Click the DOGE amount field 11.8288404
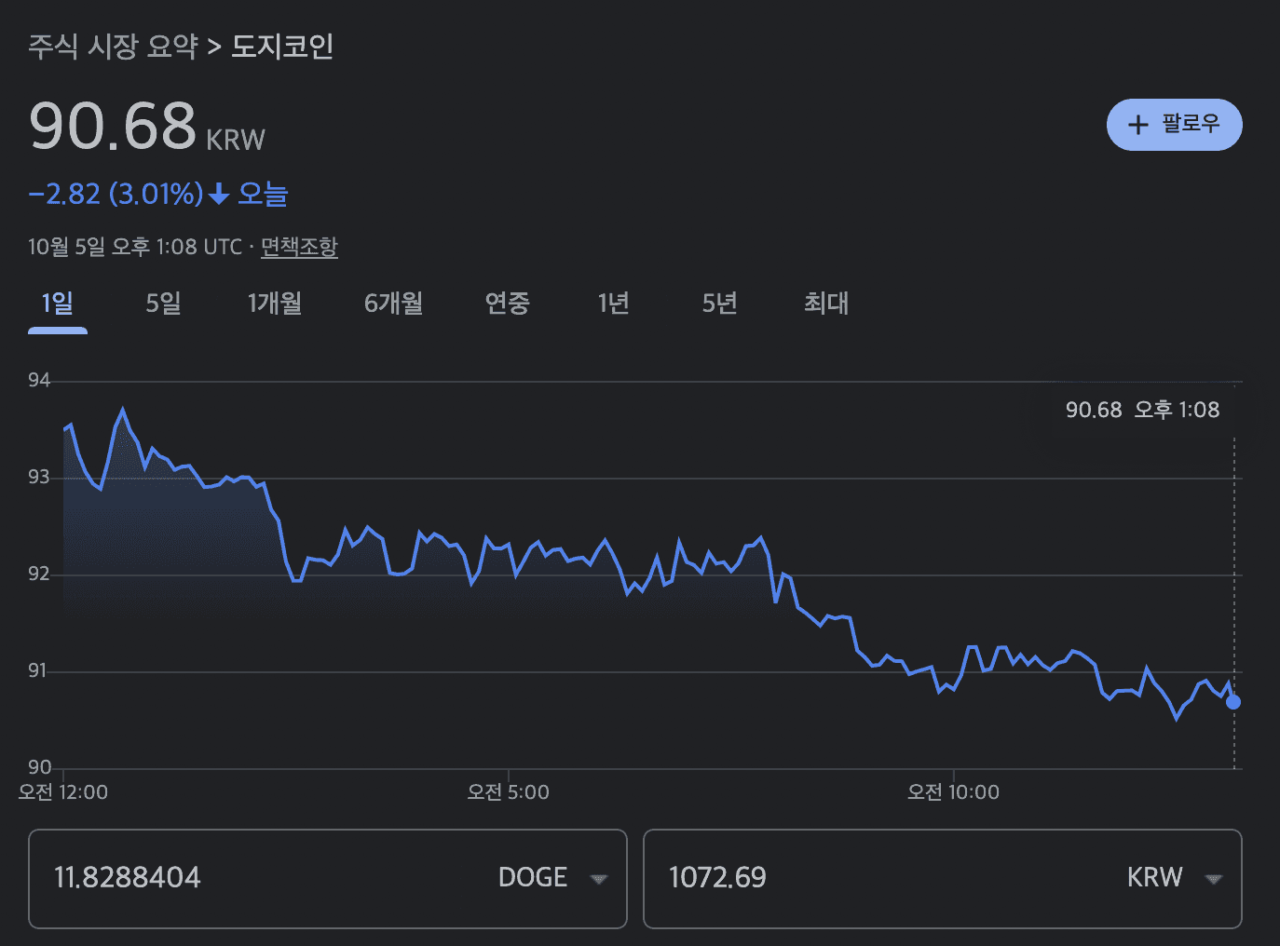Image resolution: width=1280 pixels, height=946 pixels. point(128,878)
